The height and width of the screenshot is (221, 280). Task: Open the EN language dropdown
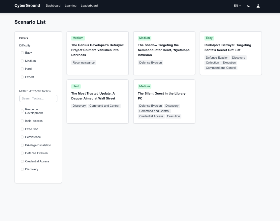click(x=237, y=6)
